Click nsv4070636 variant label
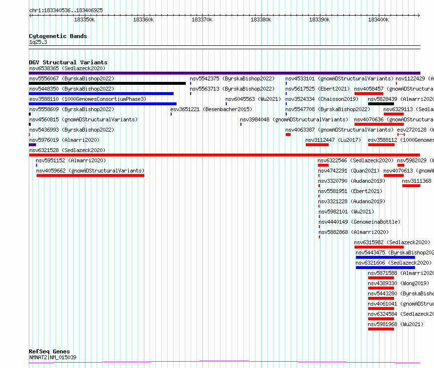 pyautogui.click(x=394, y=119)
